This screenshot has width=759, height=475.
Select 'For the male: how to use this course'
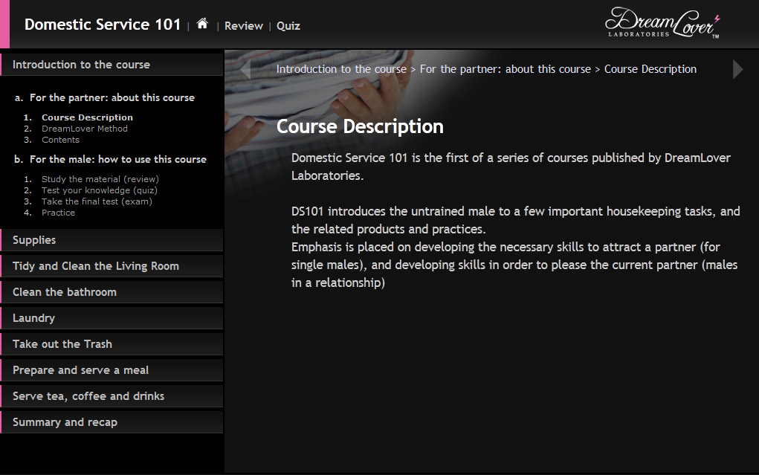pos(117,159)
